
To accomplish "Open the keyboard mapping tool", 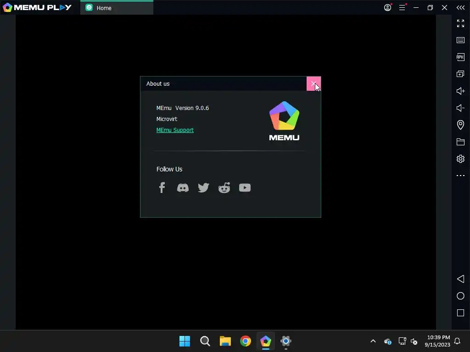I will point(460,40).
